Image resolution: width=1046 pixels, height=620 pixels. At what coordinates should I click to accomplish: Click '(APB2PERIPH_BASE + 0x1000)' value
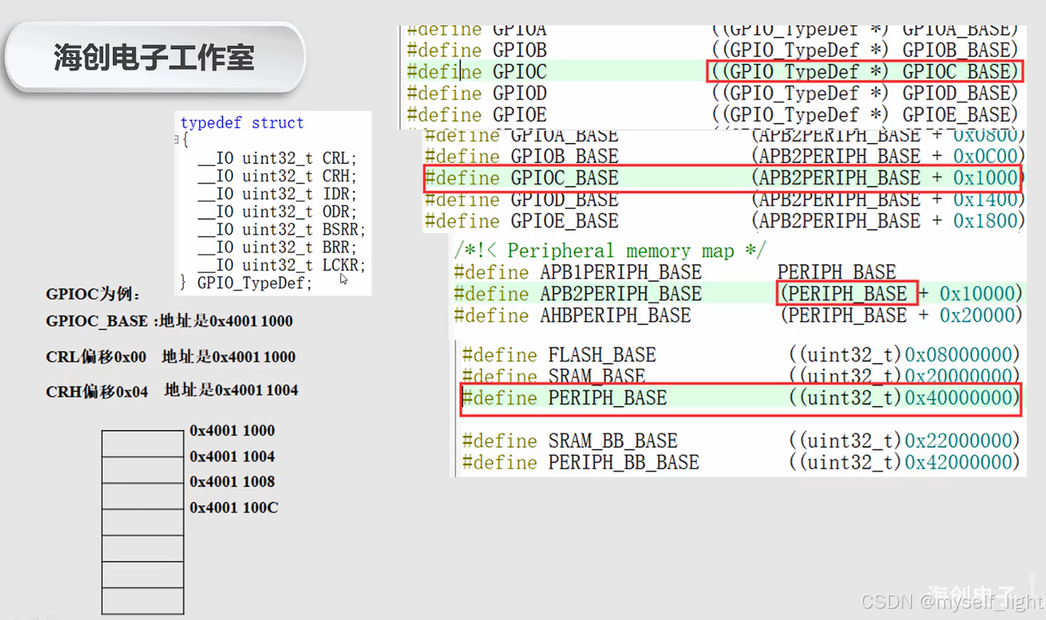[x=887, y=178]
